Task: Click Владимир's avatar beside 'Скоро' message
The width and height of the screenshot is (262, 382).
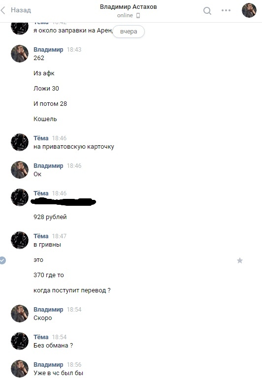Action: point(20,314)
